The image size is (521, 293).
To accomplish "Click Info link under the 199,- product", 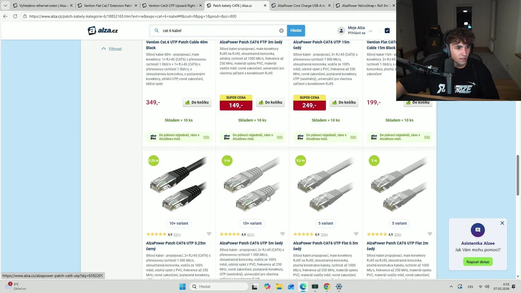I will click(427, 137).
